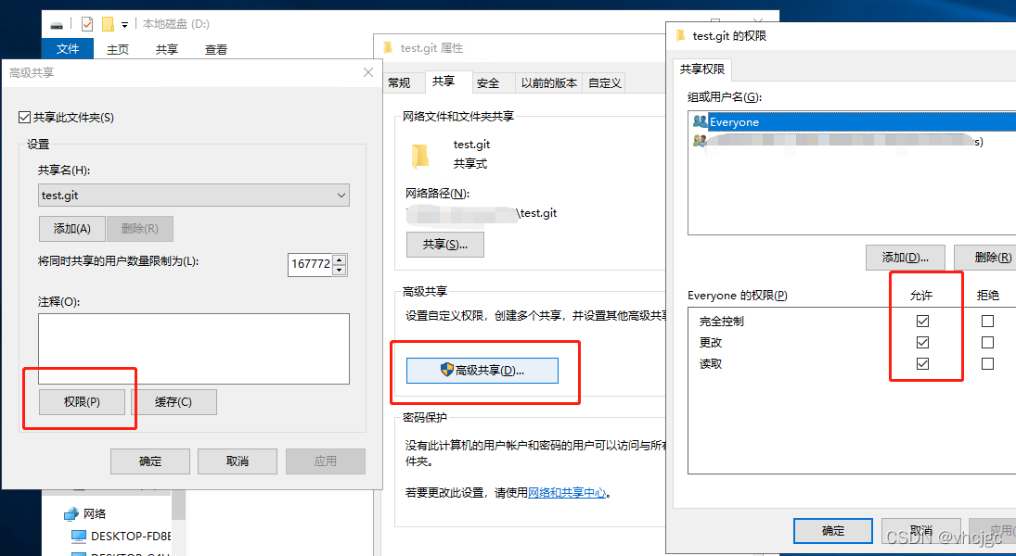Screen dimensions: 1016x556
Task: Click the new folder icon in quick access toolbar
Action: pyautogui.click(x=108, y=24)
